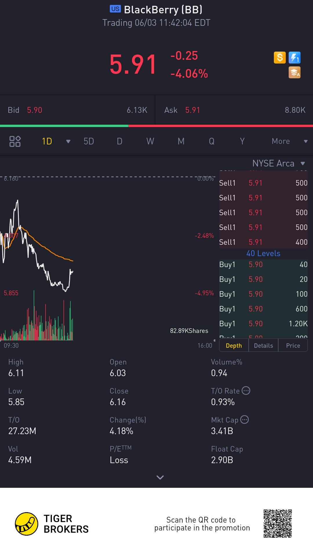Image resolution: width=313 pixels, height=560 pixels.
Task: Select Sell1 row with 400 shares
Action: (263, 242)
